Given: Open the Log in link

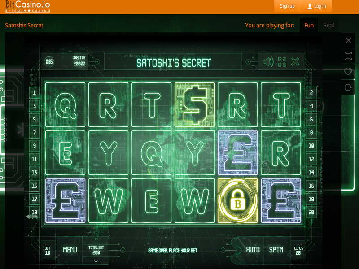Looking at the screenshot, I should pyautogui.click(x=316, y=6).
